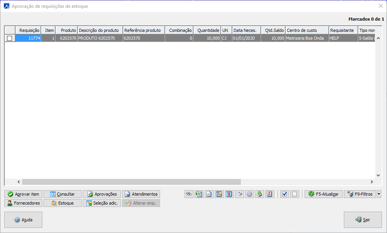Click Fornecedores button

pos(23,203)
